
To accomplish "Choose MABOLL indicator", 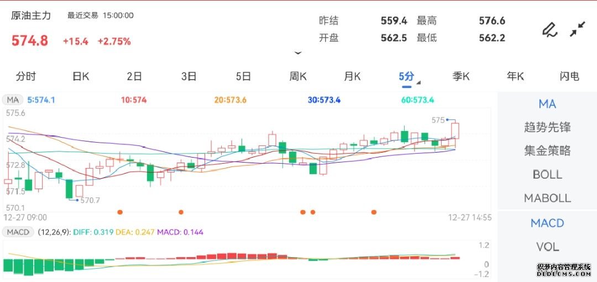I will click(x=547, y=198).
